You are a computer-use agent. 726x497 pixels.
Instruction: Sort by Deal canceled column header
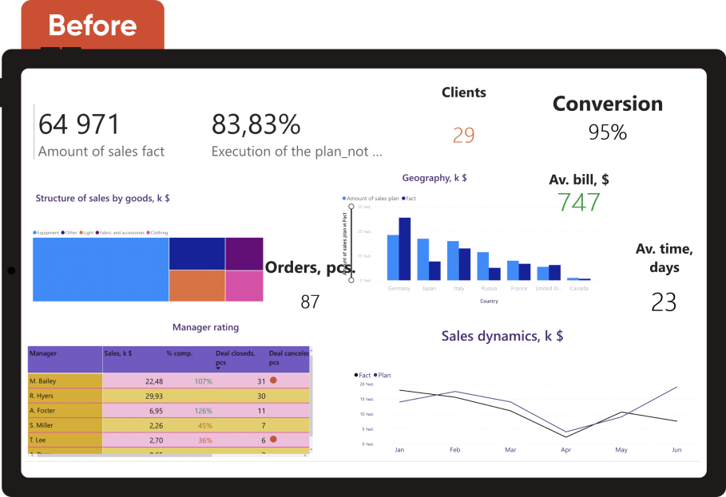[289, 357]
